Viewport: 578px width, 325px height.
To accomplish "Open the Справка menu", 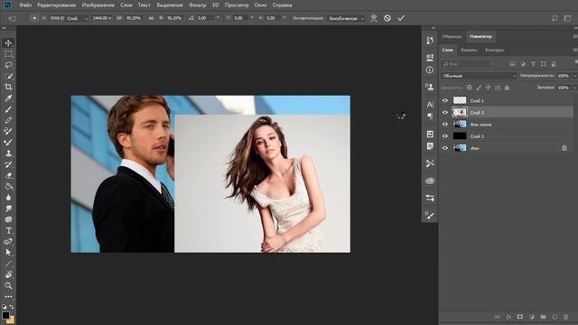I will click(x=282, y=5).
